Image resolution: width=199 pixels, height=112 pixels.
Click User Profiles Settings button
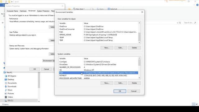52,40
